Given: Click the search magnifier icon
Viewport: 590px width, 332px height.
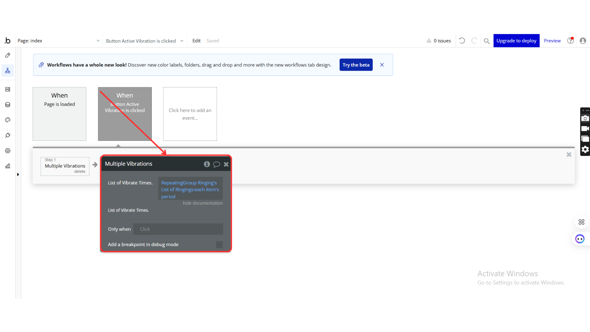Looking at the screenshot, I should point(486,41).
